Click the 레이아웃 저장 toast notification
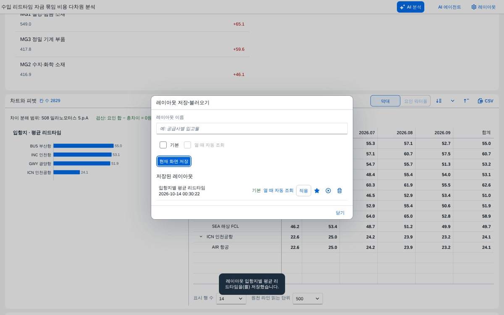This screenshot has height=315, width=504. point(252,284)
